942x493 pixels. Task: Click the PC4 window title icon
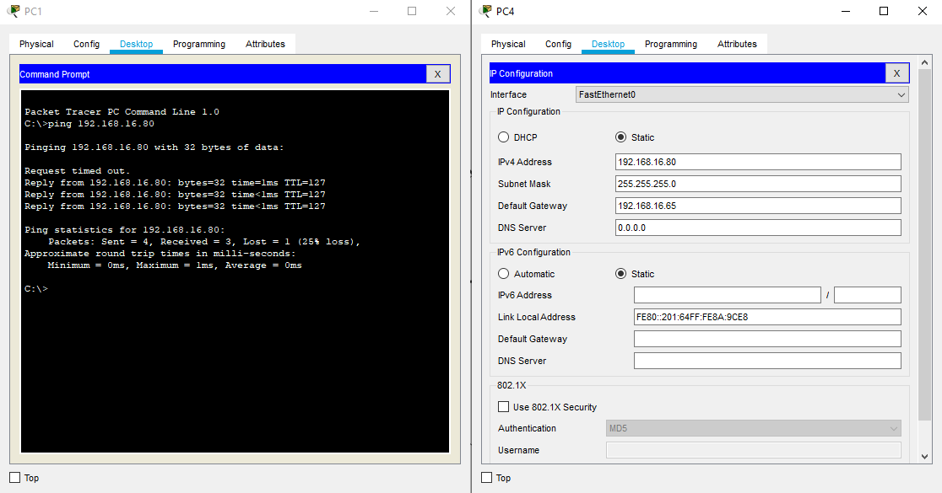point(486,11)
